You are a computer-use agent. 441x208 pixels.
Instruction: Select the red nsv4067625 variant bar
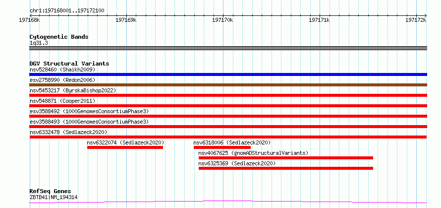click(x=286, y=158)
